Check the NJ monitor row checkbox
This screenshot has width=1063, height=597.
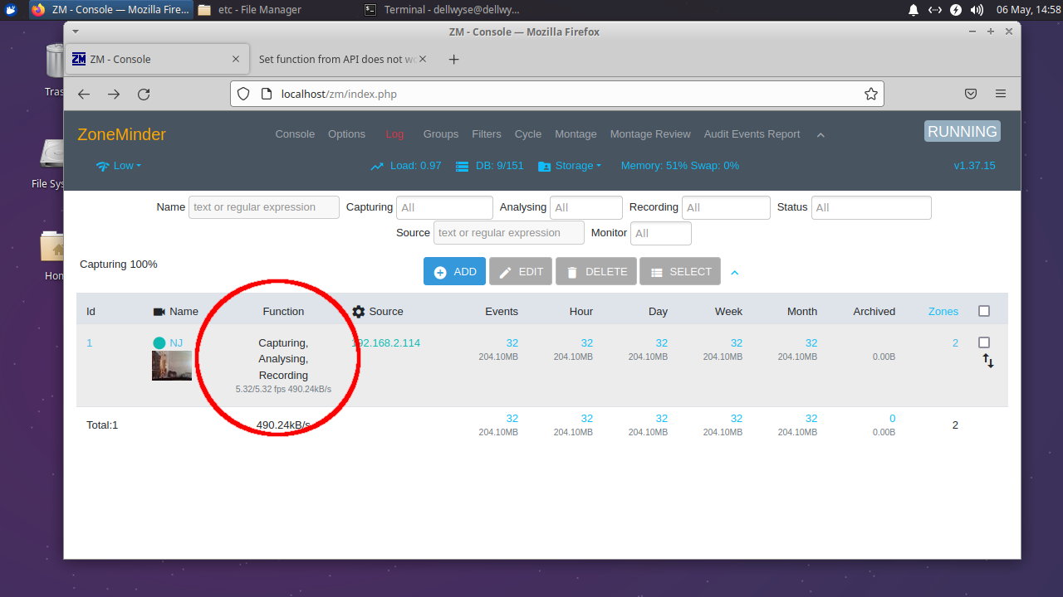(x=984, y=342)
